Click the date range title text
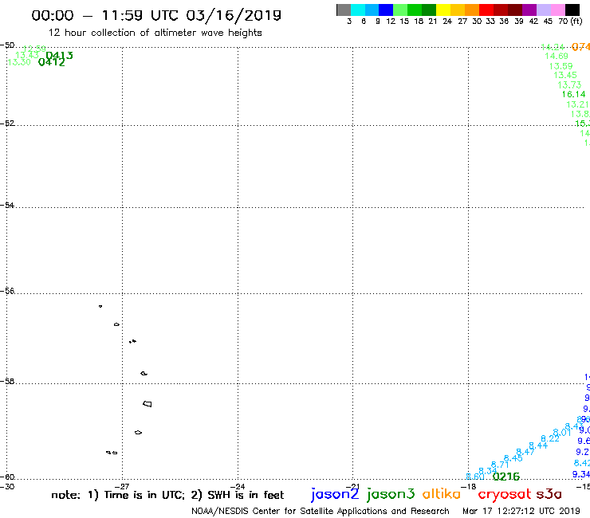Image resolution: width=590 pixels, height=518 pixels. pos(156,15)
